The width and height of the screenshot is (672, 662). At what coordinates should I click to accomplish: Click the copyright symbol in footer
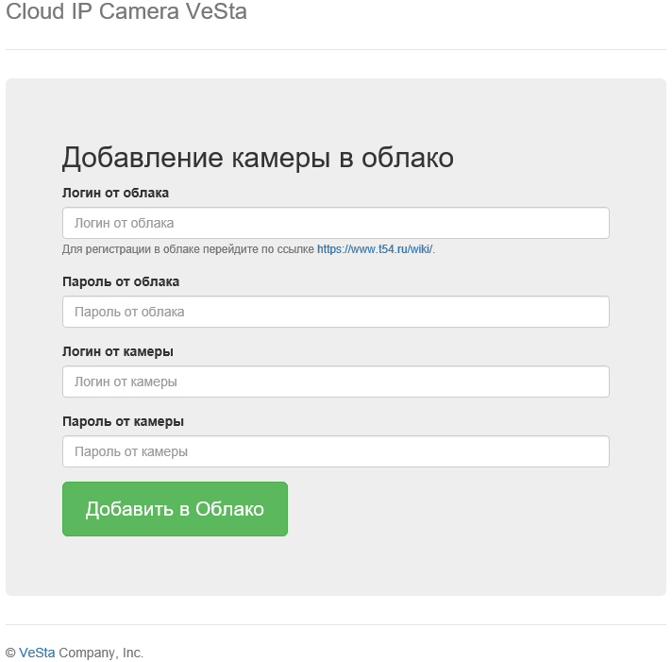(x=10, y=653)
